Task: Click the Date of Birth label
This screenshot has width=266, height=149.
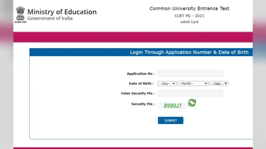Action: pyautogui.click(x=141, y=83)
